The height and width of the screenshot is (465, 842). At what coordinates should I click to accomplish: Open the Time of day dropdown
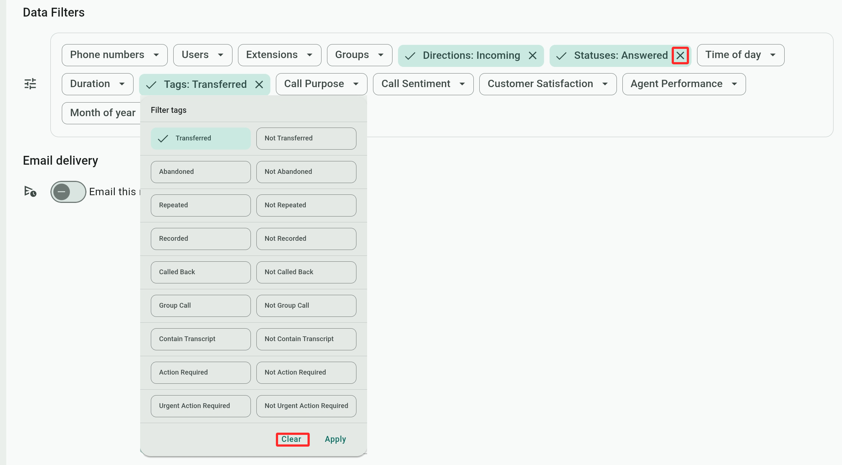(x=740, y=55)
